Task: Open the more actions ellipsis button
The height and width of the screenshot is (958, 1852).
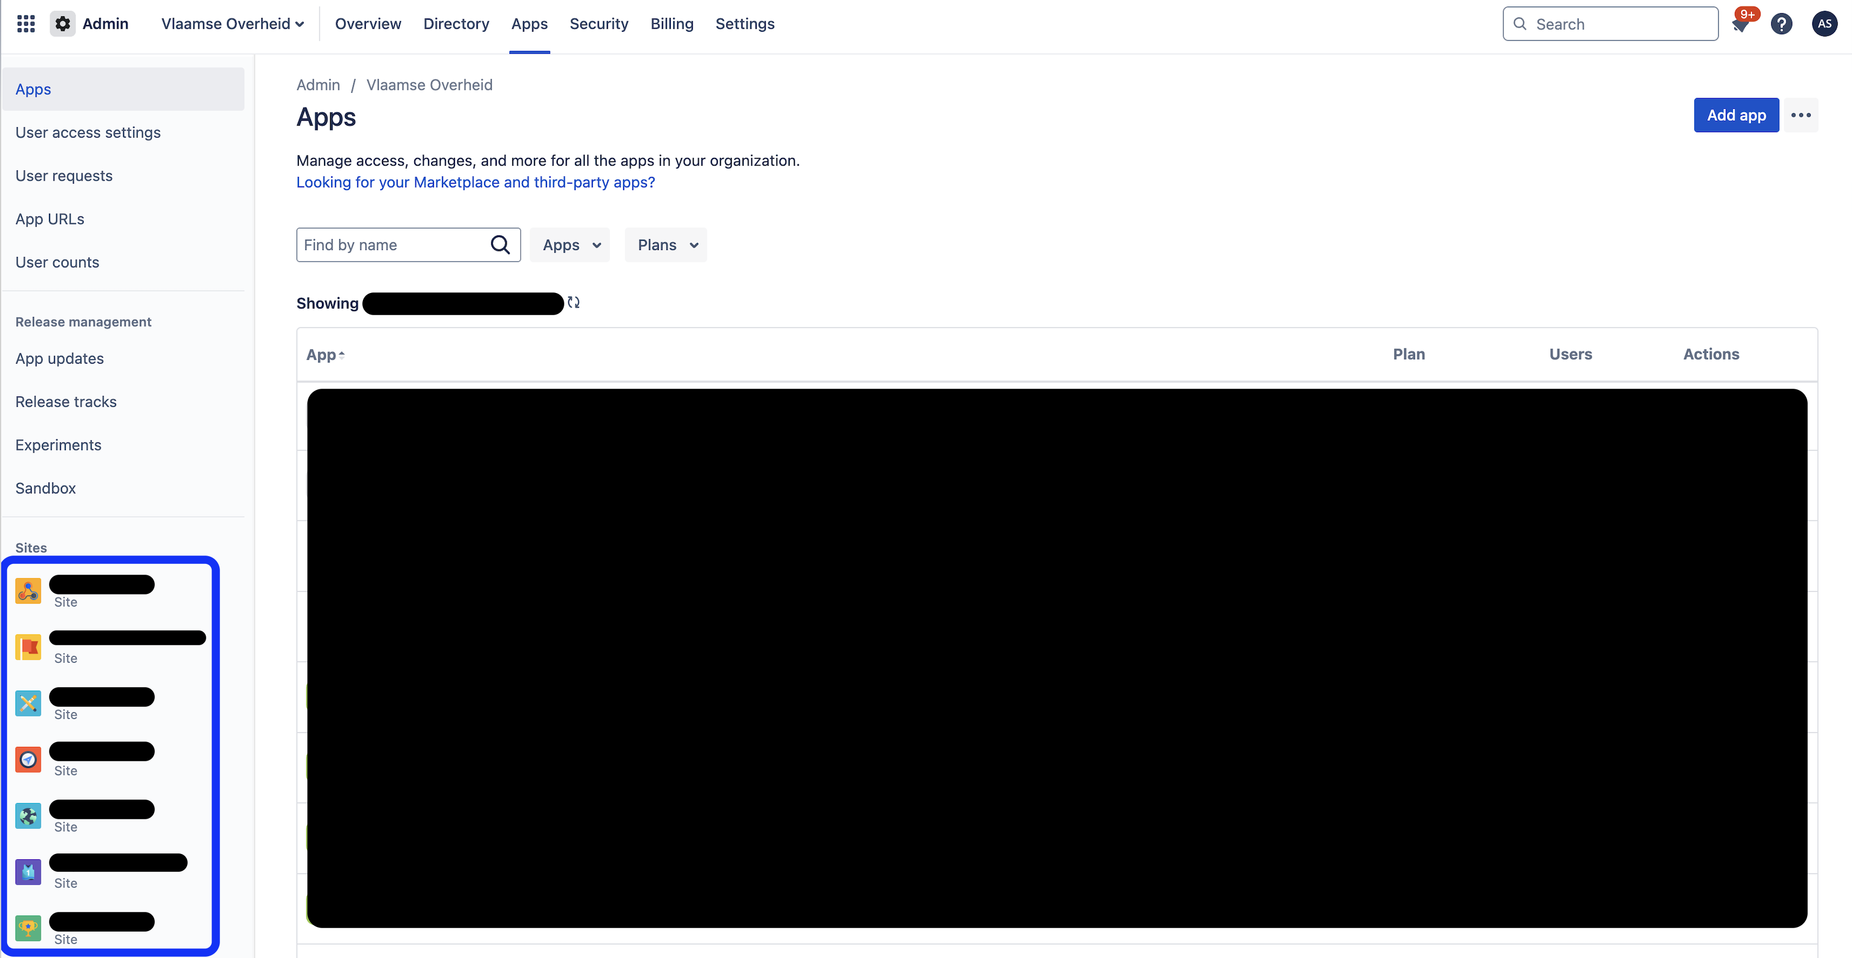Action: (1801, 115)
